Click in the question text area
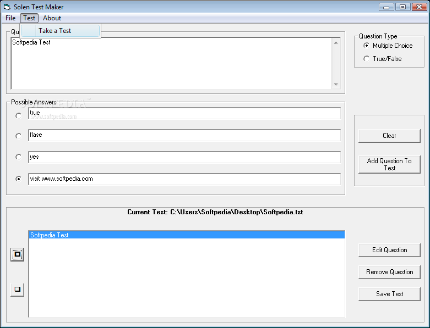430x328 pixels. pos(171,64)
